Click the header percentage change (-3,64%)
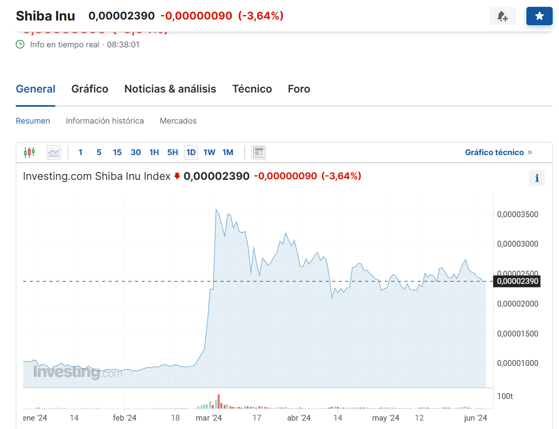This screenshot has width=559, height=429. [x=261, y=16]
